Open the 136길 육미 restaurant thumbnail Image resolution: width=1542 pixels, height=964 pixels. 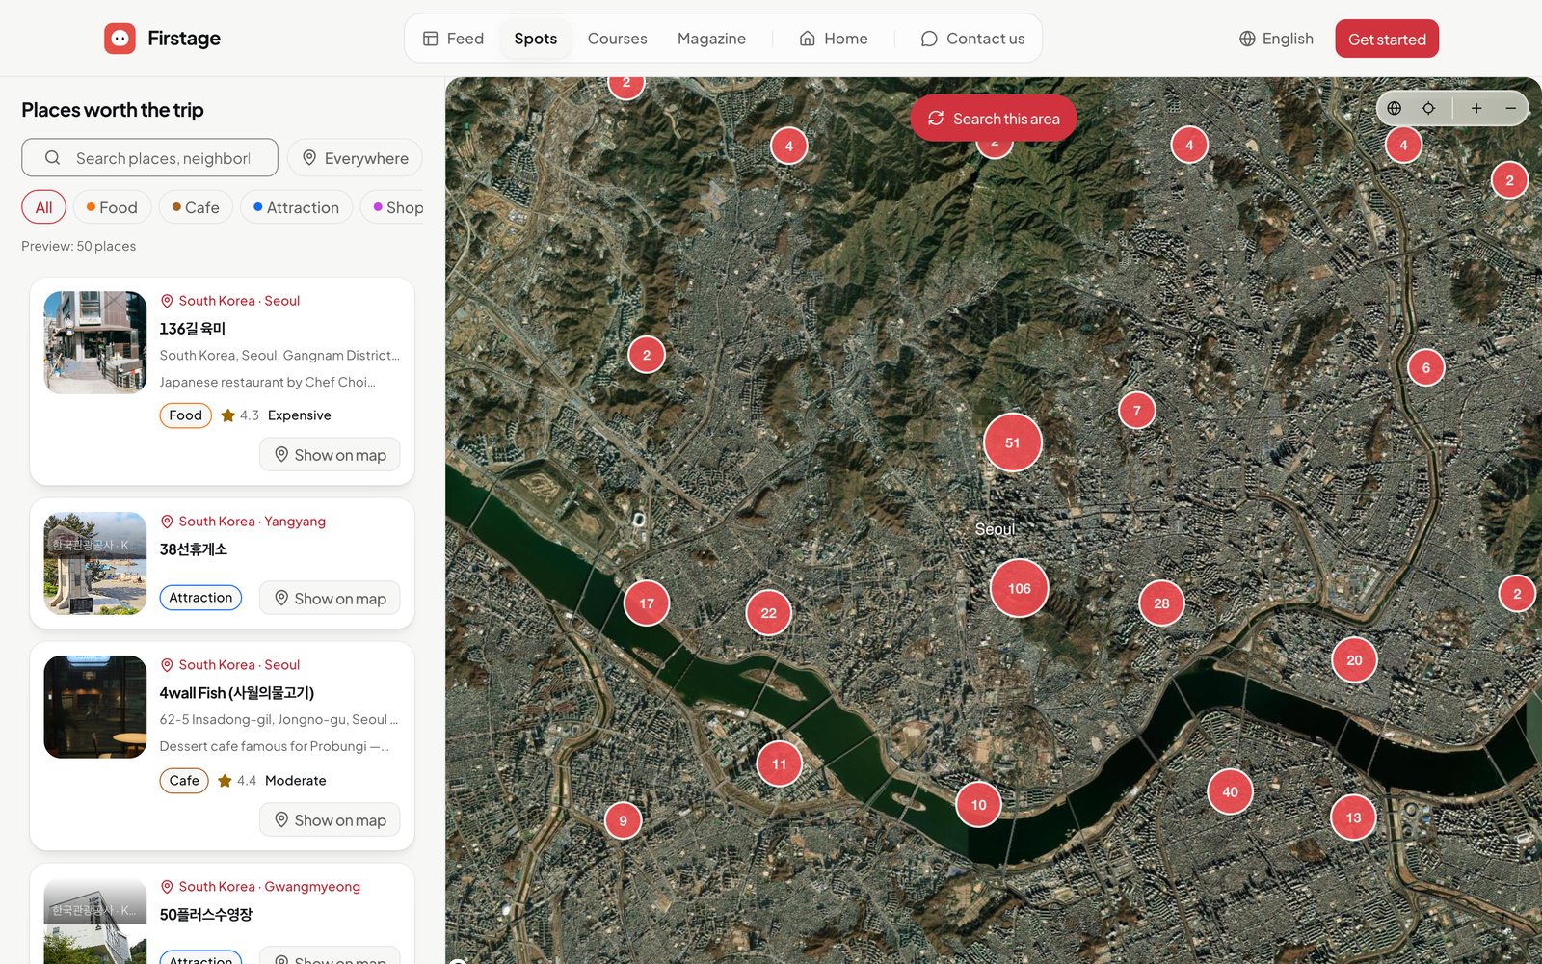[x=95, y=342]
